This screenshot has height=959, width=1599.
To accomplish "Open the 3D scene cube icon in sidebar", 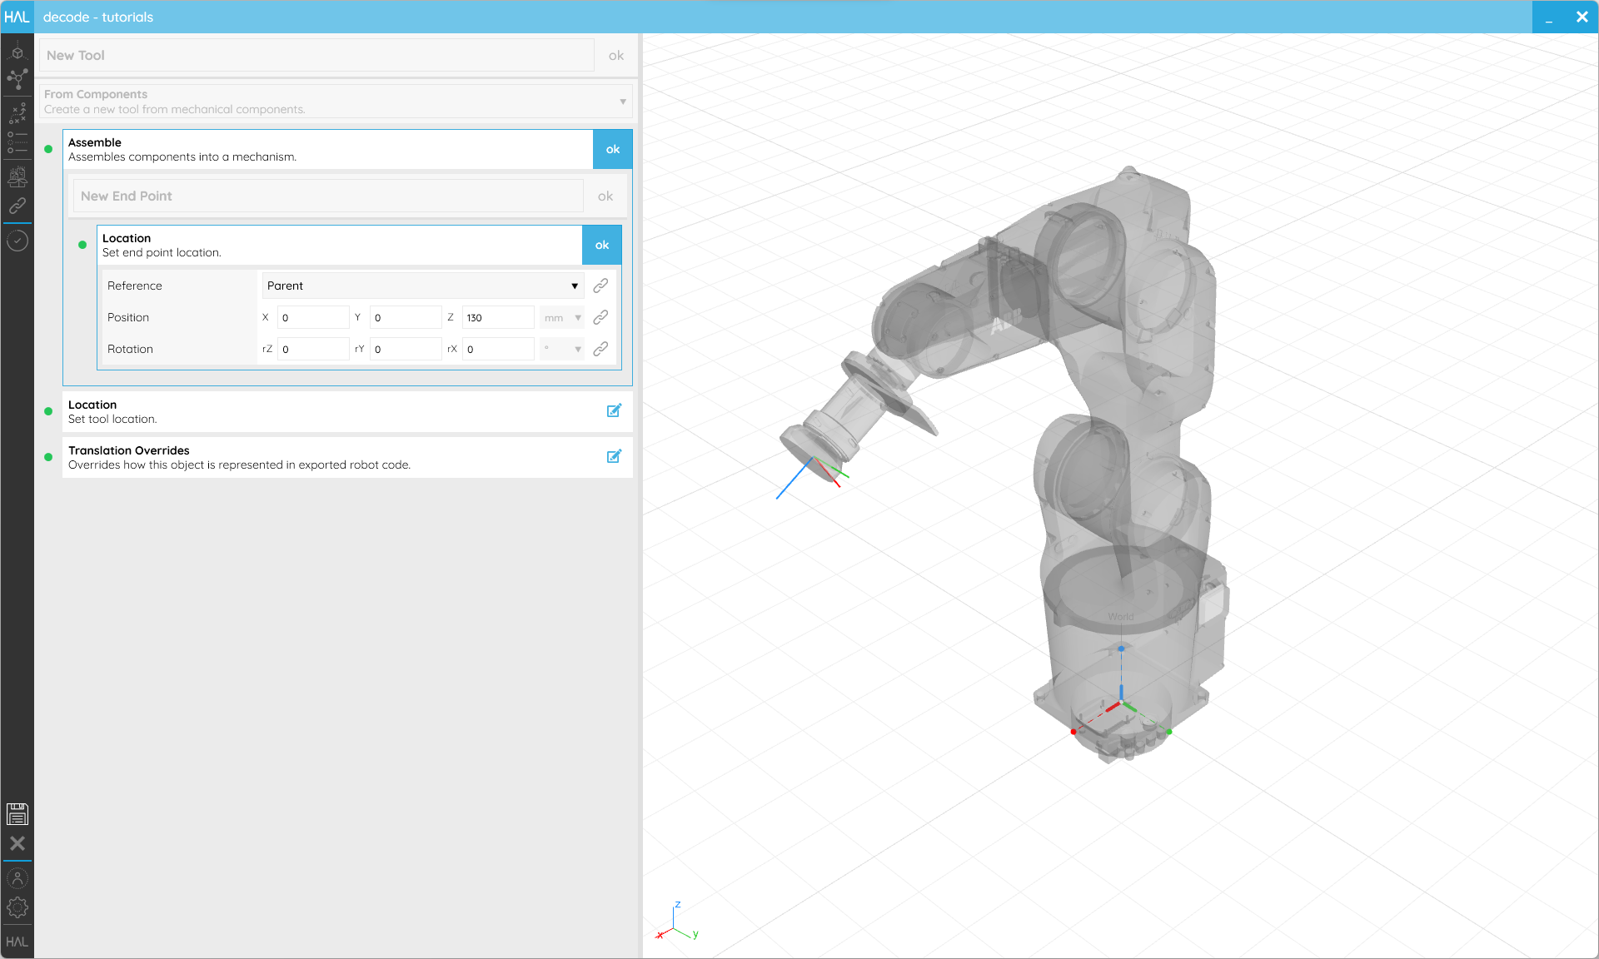I will (17, 52).
